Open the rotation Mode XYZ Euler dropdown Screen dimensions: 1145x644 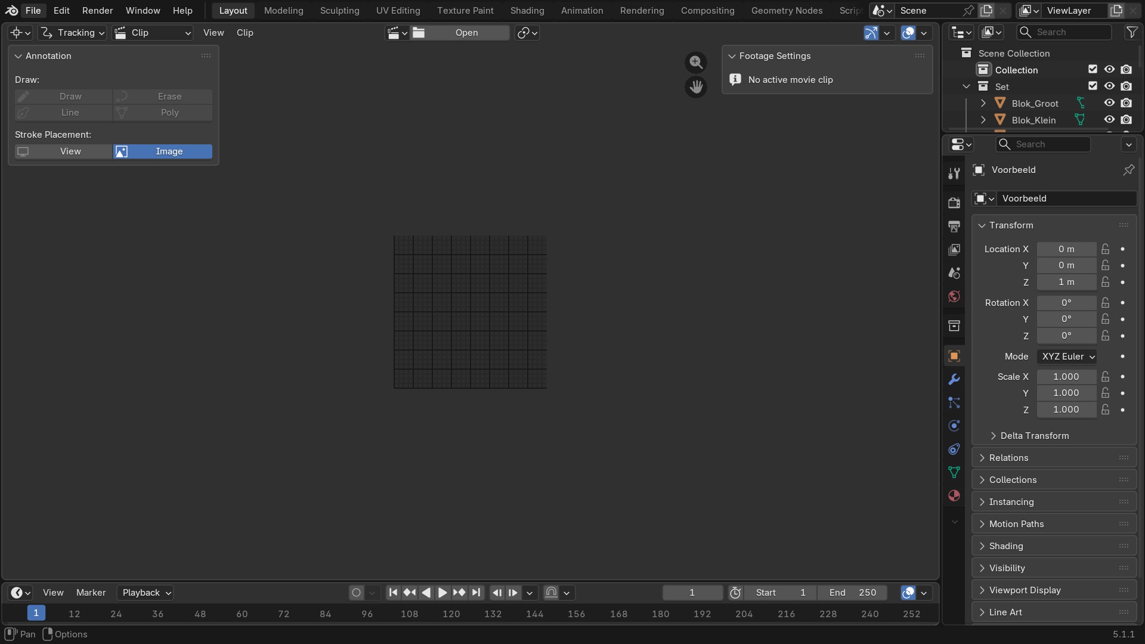click(1067, 357)
